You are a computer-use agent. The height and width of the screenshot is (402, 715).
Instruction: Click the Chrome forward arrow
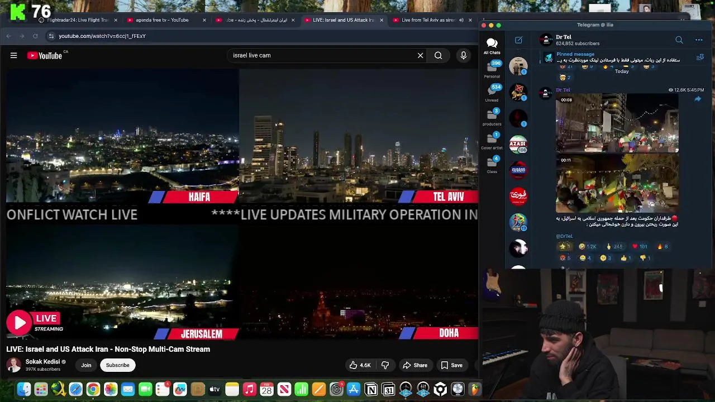[x=22, y=36]
